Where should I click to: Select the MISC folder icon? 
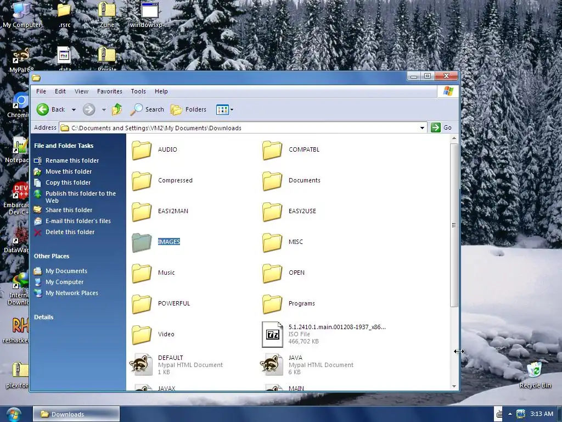coord(272,242)
